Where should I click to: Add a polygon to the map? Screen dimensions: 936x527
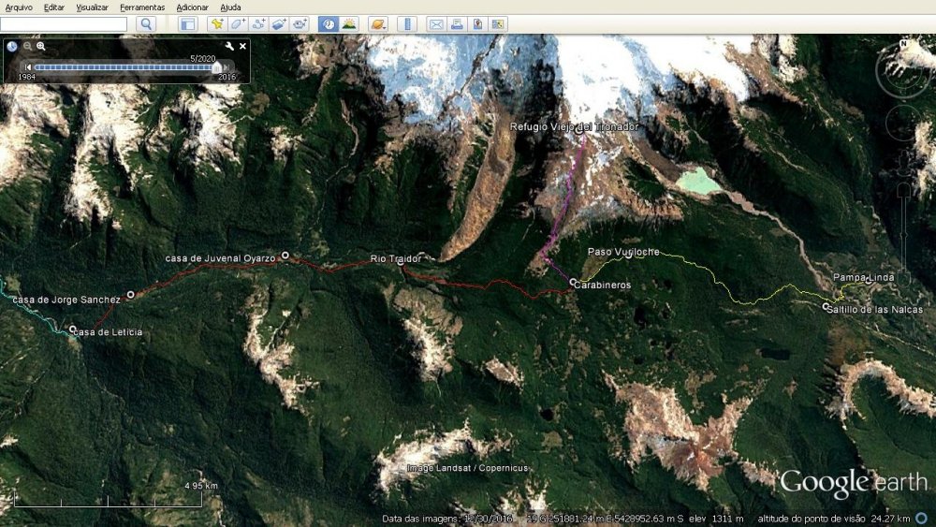238,24
